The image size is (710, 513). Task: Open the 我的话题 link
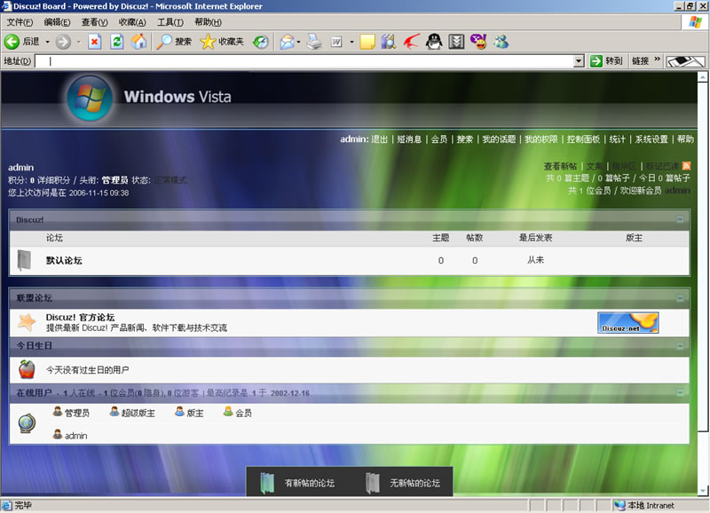[499, 139]
